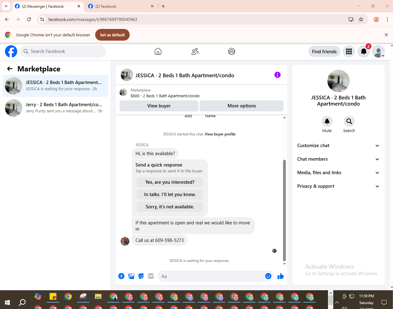This screenshot has height=309, width=393.
Task: Open the Friends icon in top navigation
Action: coord(195,51)
